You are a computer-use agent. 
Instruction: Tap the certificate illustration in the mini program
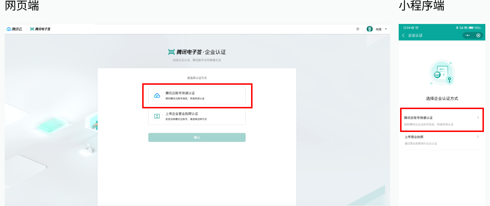click(x=442, y=73)
